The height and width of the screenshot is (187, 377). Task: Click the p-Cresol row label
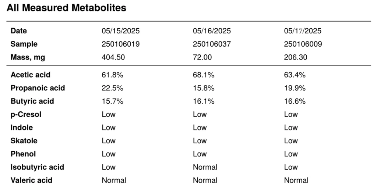click(26, 115)
